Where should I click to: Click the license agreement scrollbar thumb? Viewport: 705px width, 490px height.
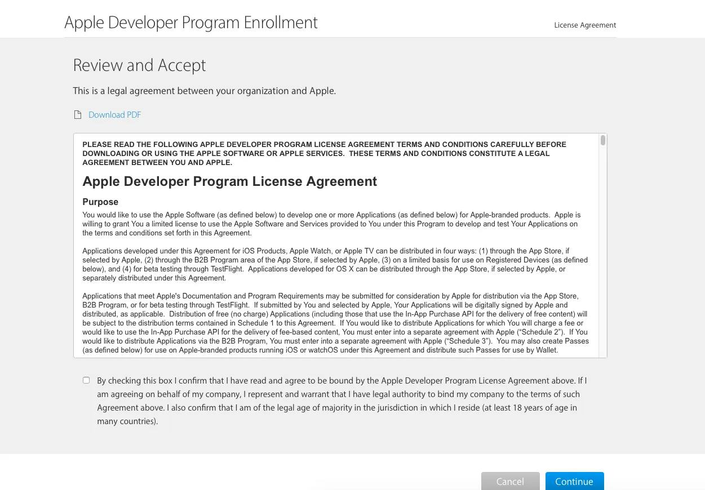[603, 140]
